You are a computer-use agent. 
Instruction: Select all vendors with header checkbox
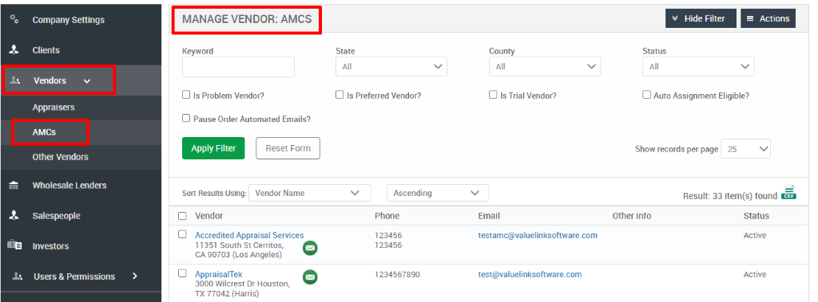point(182,216)
